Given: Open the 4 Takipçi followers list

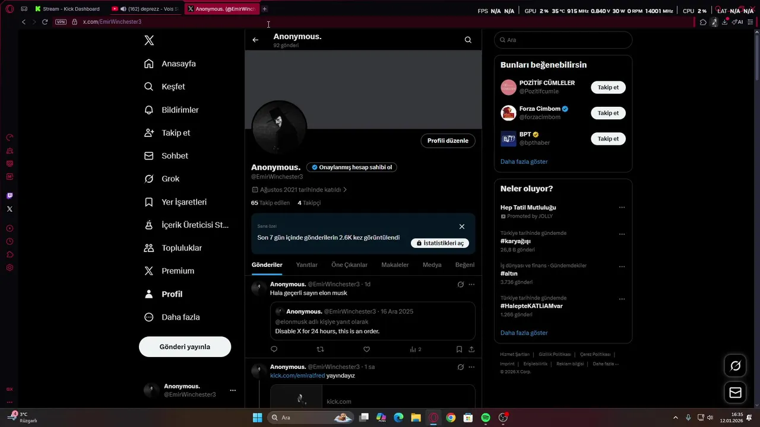Looking at the screenshot, I should [309, 203].
